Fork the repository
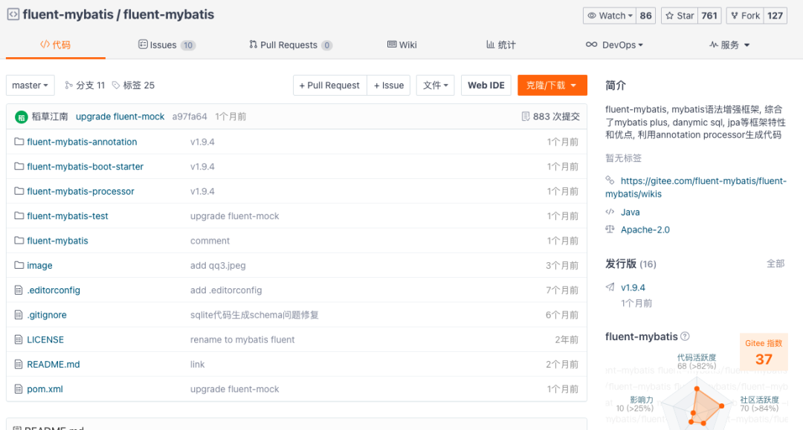803x430 pixels. click(x=745, y=16)
